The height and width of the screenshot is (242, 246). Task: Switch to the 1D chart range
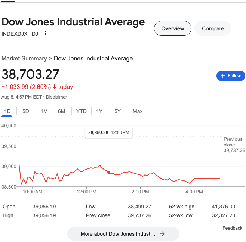7,111
